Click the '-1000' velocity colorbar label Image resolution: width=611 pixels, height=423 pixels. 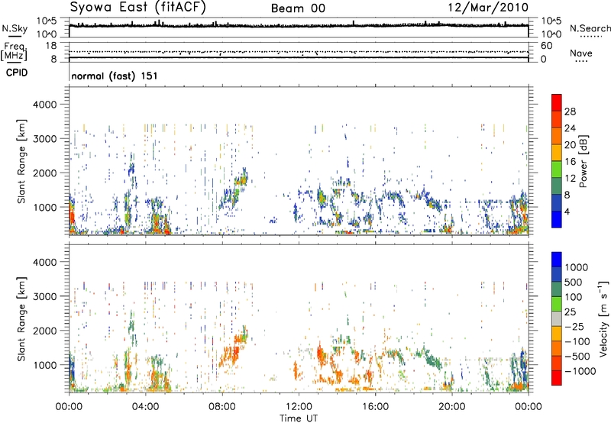580,371
